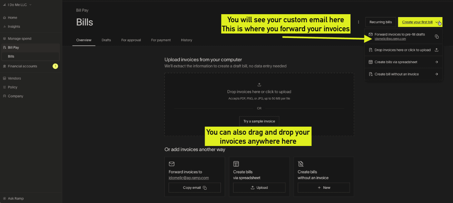Viewport: 453px width, 203px height.
Task: Click the Home icon in the sidebar
Action: pyautogui.click(x=5, y=18)
